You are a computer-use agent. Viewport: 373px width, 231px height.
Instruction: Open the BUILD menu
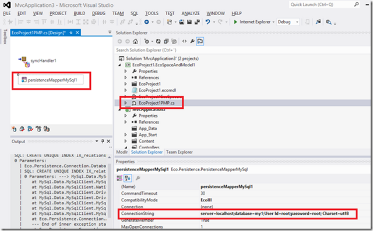[x=79, y=13]
